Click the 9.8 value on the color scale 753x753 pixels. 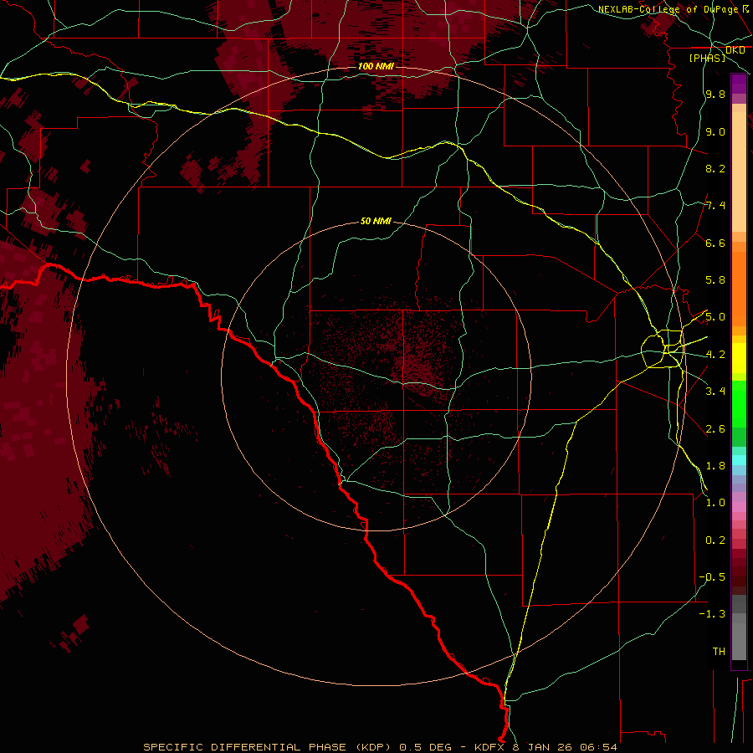pyautogui.click(x=715, y=95)
